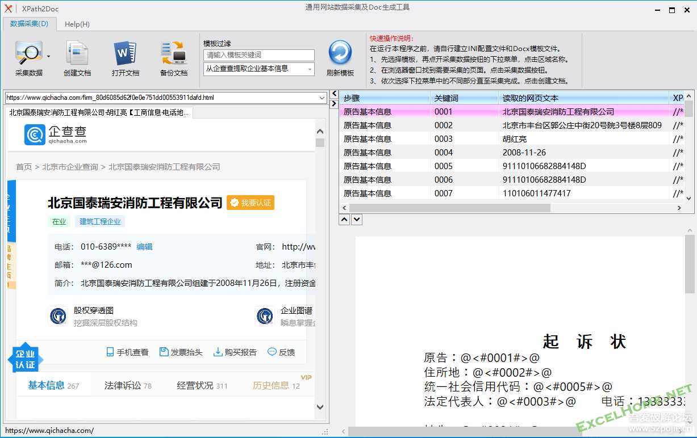Viewport: 697px width, 438px height.
Task: Click the down arrow button below the table
Action: coord(357,220)
